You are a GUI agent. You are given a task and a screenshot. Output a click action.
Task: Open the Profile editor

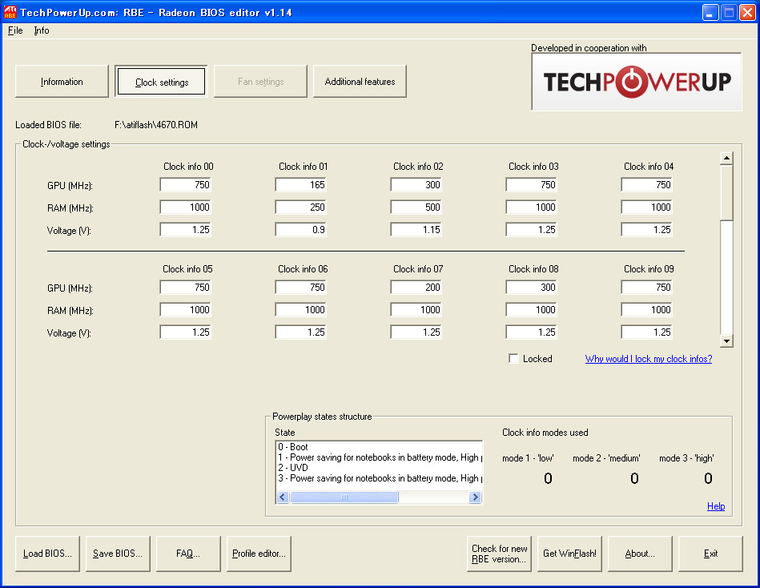(259, 554)
